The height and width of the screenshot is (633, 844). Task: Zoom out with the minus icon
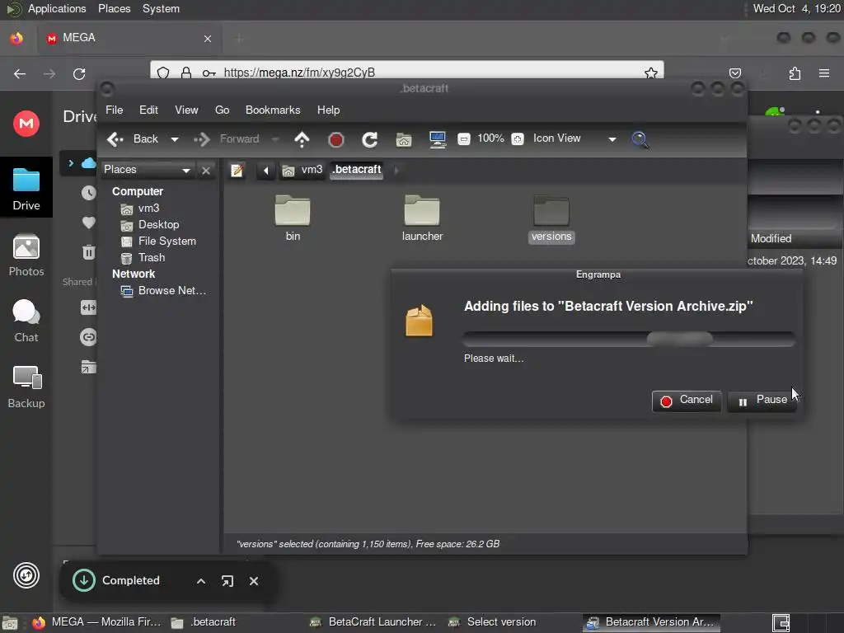pyautogui.click(x=463, y=139)
